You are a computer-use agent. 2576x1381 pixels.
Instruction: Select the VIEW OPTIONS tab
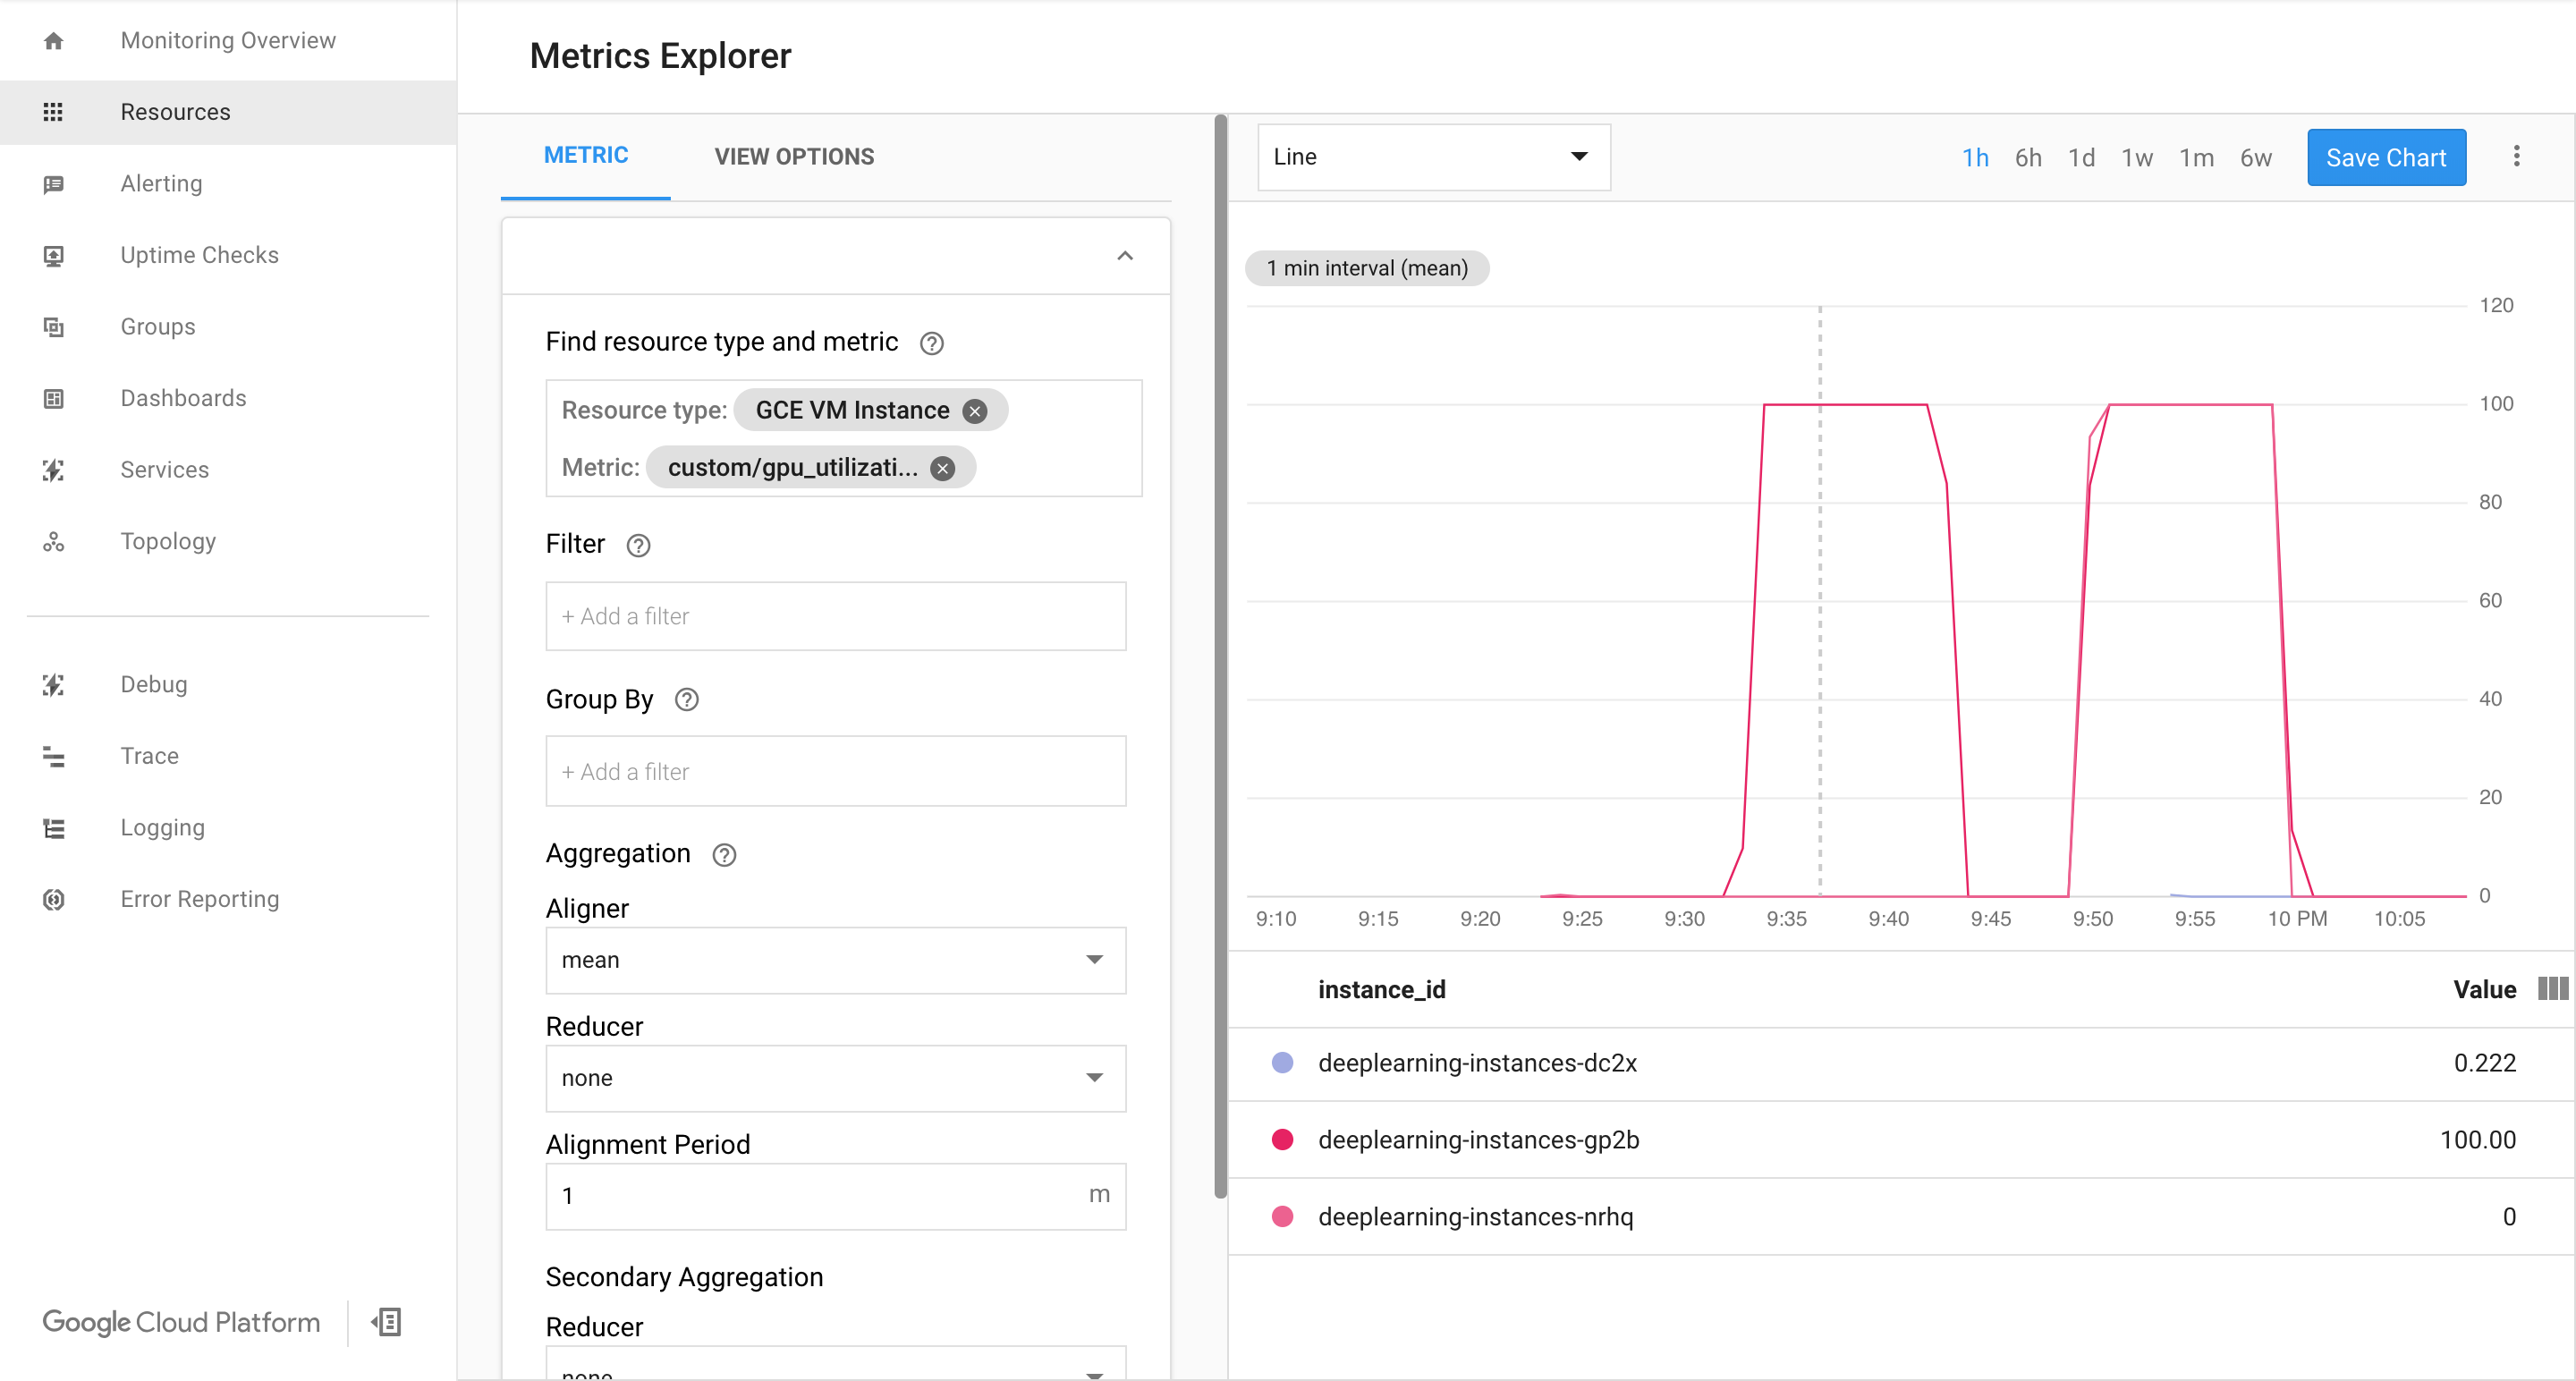[794, 157]
